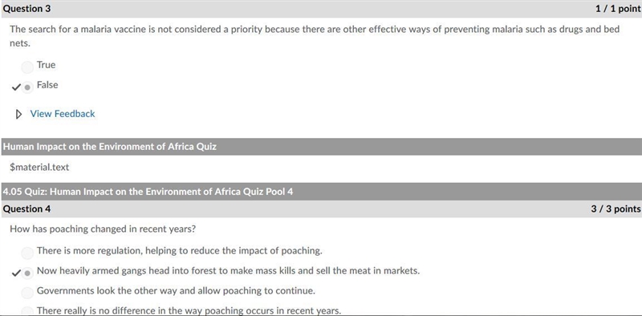
Task: Choose 'Governments look the other way' option
Action: point(27,293)
